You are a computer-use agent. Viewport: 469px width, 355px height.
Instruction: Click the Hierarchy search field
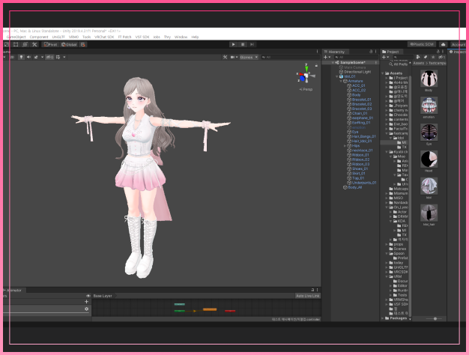pos(356,57)
